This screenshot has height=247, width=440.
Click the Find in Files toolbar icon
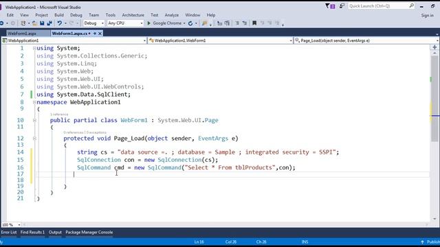205,23
